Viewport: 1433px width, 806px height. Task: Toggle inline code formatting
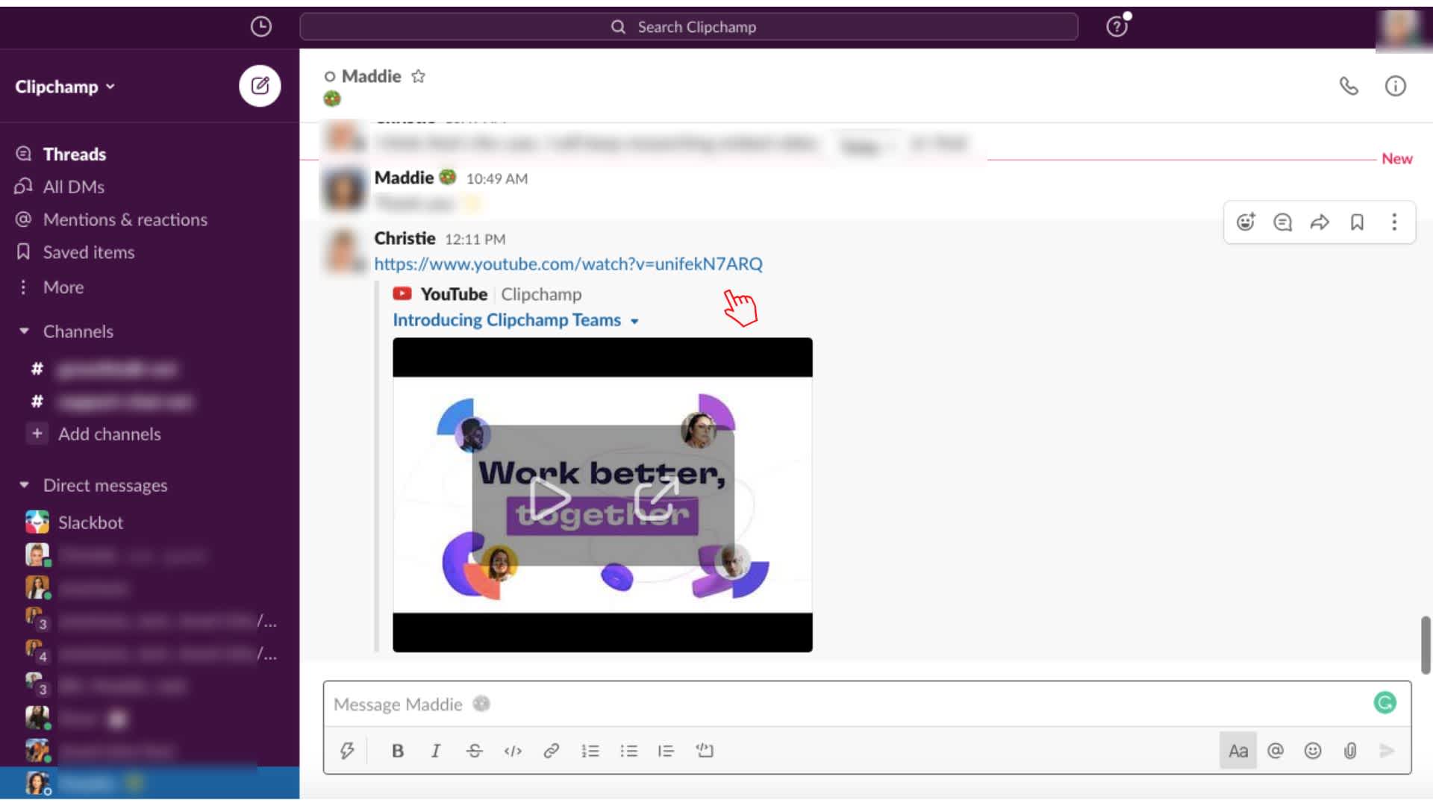coord(513,751)
